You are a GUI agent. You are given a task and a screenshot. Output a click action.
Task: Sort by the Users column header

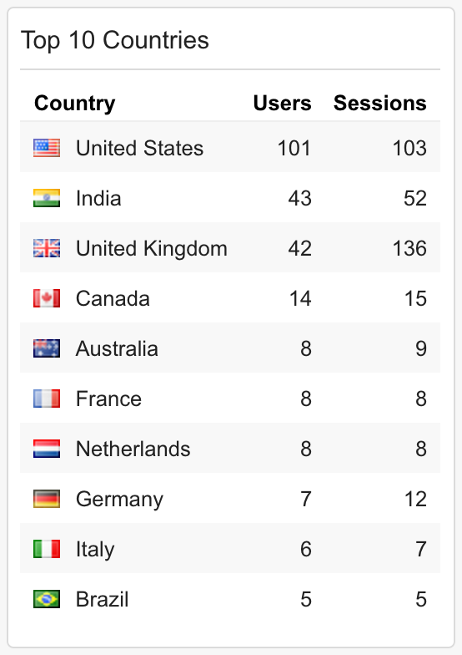tap(282, 103)
